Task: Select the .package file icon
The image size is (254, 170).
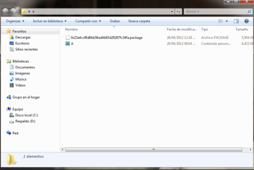Action: click(x=68, y=38)
